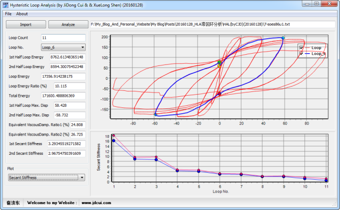Click the Loop Energy value field
The width and height of the screenshot is (340, 210).
point(63,76)
